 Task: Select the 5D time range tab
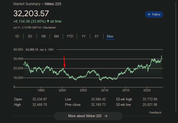(30, 36)
